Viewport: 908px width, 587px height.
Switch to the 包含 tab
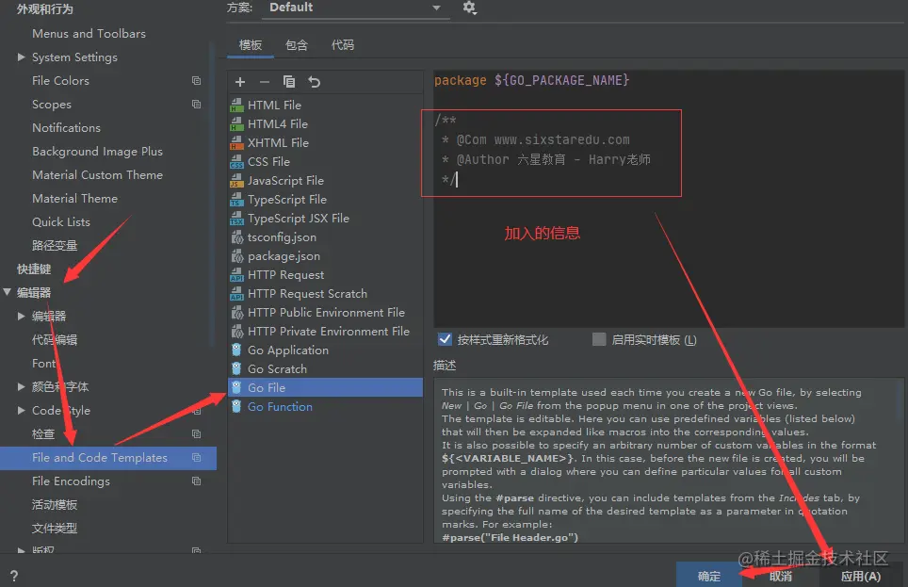coord(297,45)
